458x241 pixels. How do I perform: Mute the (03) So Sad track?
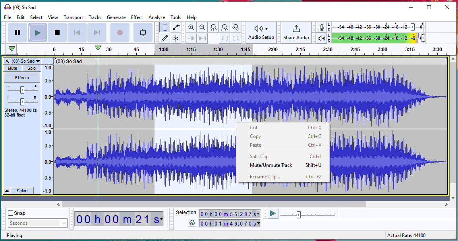(13, 68)
